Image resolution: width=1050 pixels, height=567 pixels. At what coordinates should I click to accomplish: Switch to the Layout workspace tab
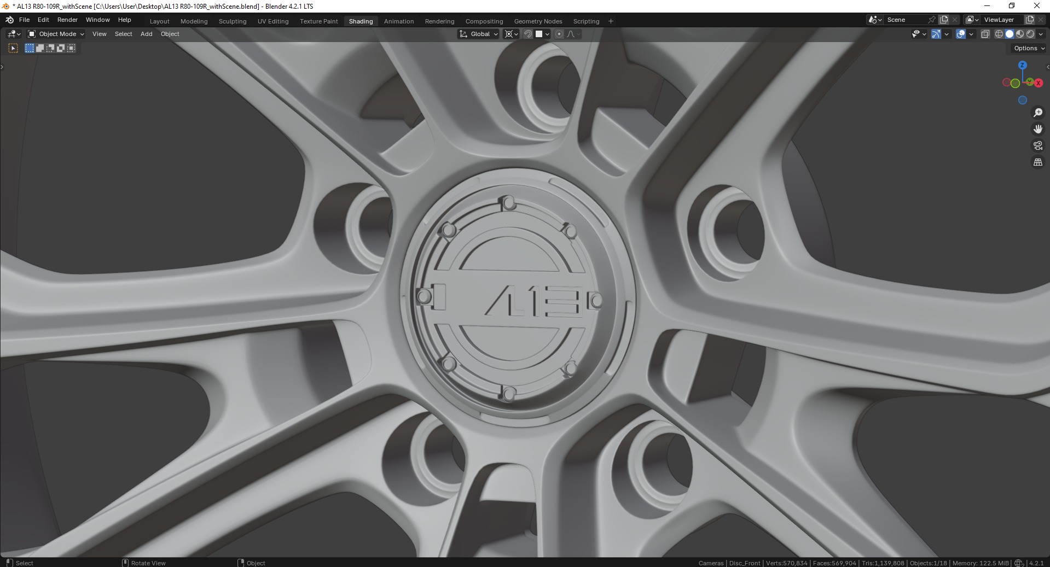(x=160, y=21)
